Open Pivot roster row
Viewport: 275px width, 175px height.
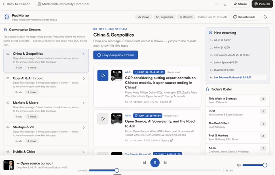237,113
